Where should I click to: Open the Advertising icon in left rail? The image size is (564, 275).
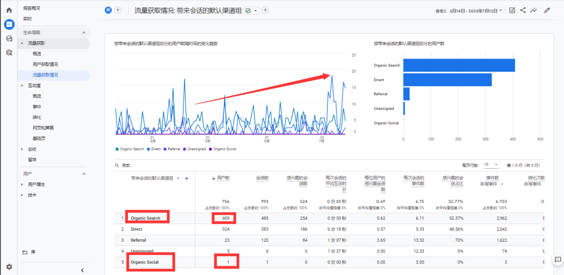point(9,52)
